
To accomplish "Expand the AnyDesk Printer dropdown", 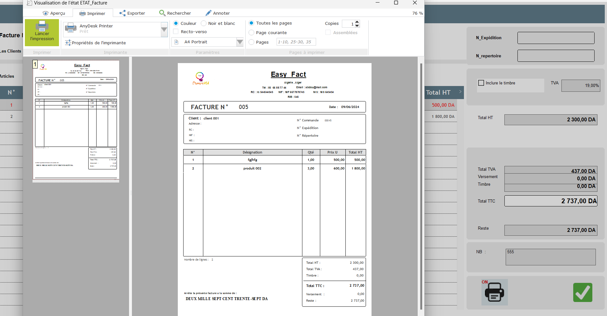I will (x=164, y=30).
